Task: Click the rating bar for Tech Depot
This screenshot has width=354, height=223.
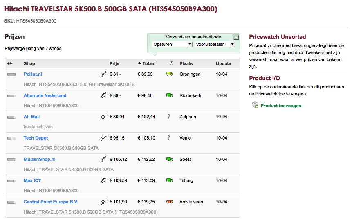Action: [x=12, y=138]
